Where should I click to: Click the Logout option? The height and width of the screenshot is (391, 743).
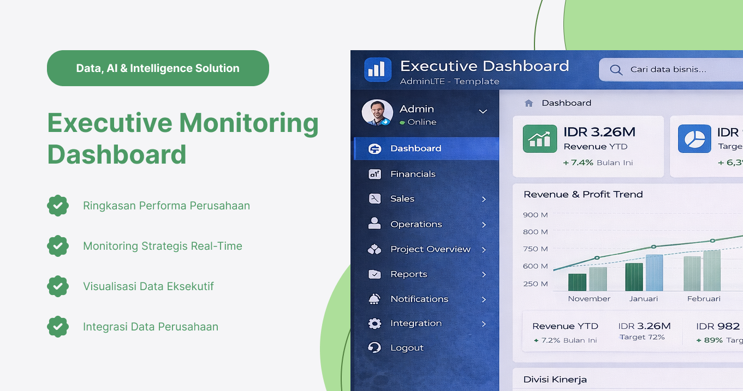(406, 347)
